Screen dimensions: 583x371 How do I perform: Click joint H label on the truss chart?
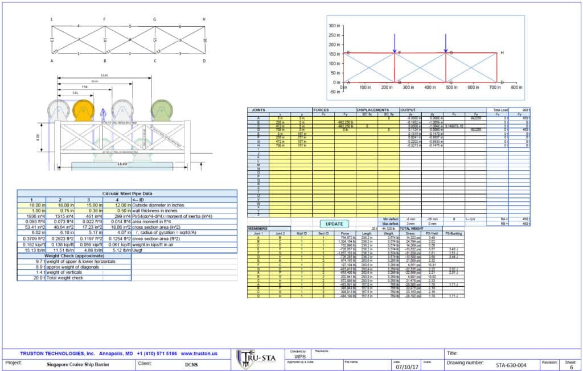[502, 53]
